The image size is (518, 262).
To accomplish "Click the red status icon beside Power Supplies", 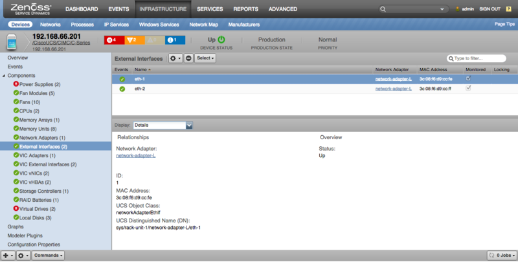I will click(16, 84).
